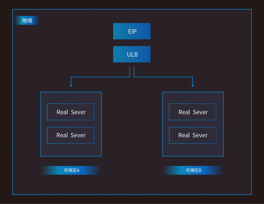Click the top dotted border of zone A container
Viewport: 264px width, 204px height.
point(71,92)
